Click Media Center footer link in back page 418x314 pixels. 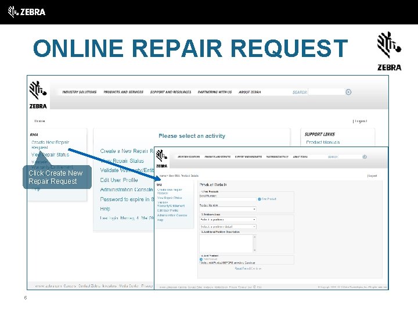point(128,286)
